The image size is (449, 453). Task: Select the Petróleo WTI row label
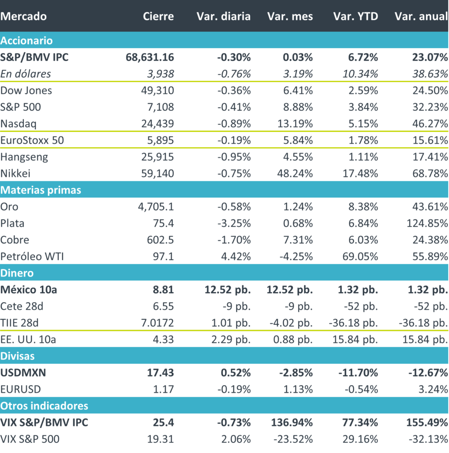[x=32, y=257]
